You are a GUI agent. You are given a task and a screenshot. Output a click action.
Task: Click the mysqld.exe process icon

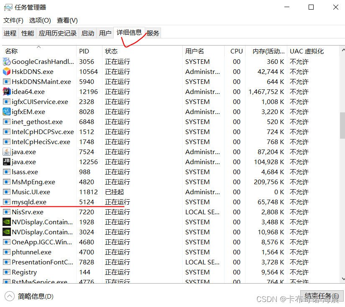[7, 202]
